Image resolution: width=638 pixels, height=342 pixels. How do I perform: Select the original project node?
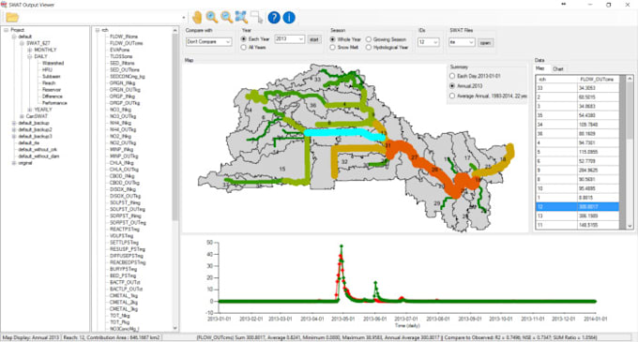pos(25,163)
